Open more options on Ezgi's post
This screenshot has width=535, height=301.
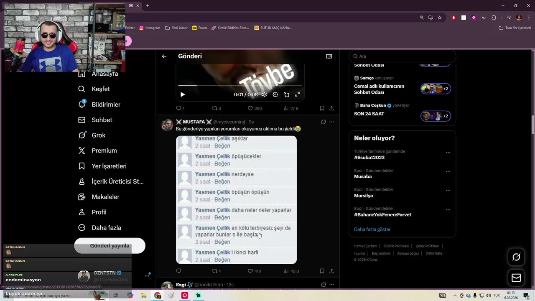pos(331,285)
